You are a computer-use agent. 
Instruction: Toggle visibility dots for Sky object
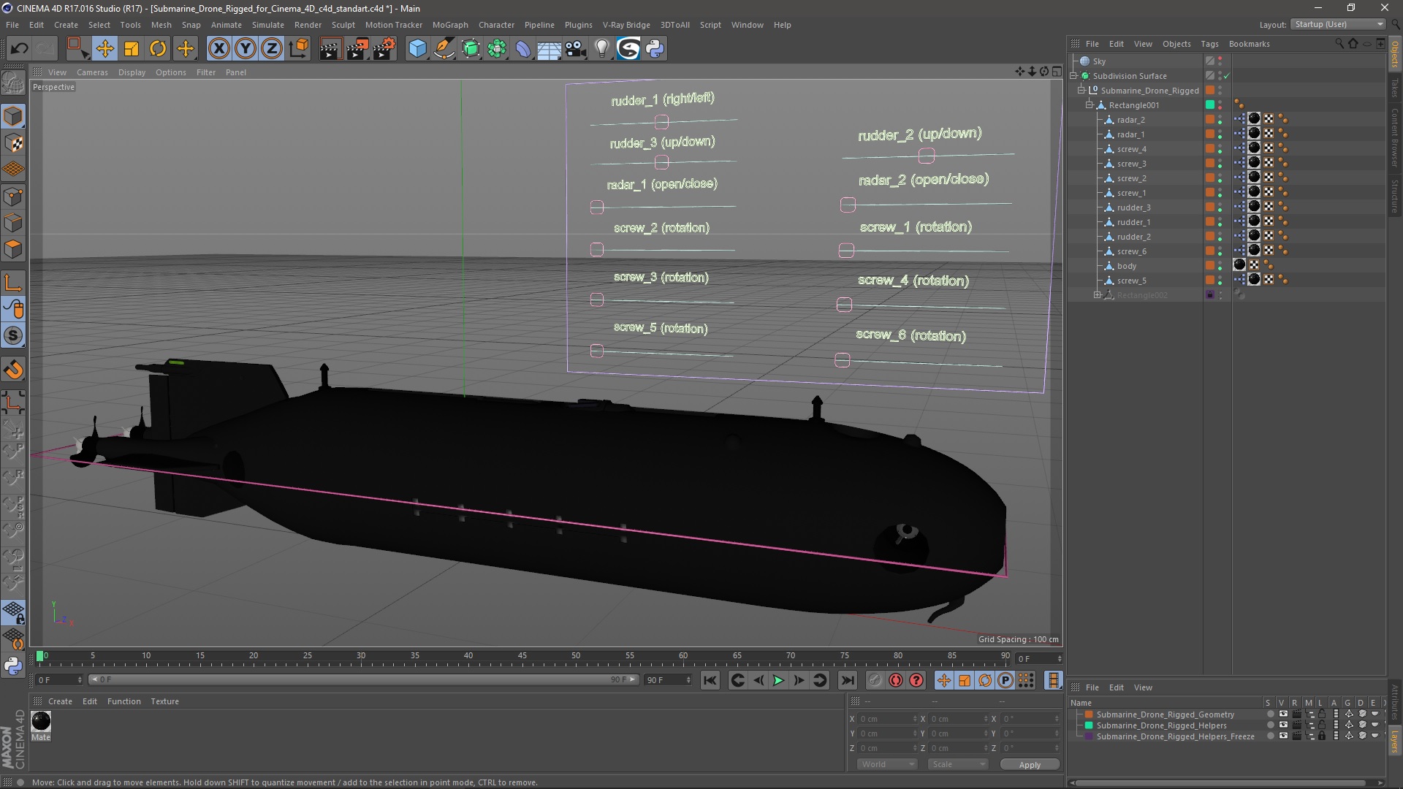tap(1220, 61)
